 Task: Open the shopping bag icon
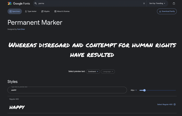174,3
